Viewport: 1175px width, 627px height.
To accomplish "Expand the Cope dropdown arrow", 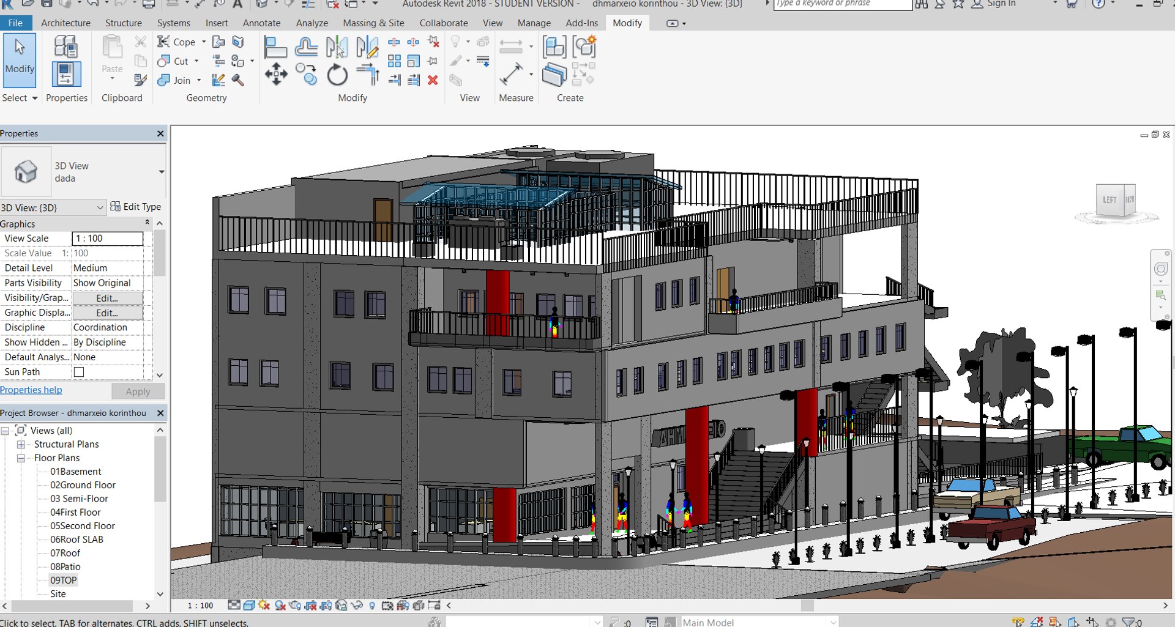I will coord(204,42).
